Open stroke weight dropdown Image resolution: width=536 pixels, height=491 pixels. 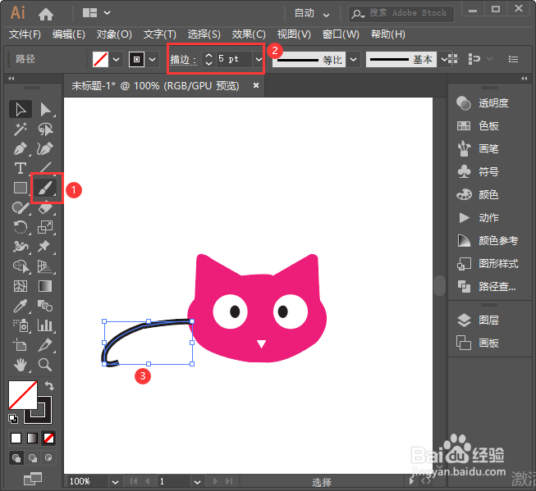coord(259,59)
